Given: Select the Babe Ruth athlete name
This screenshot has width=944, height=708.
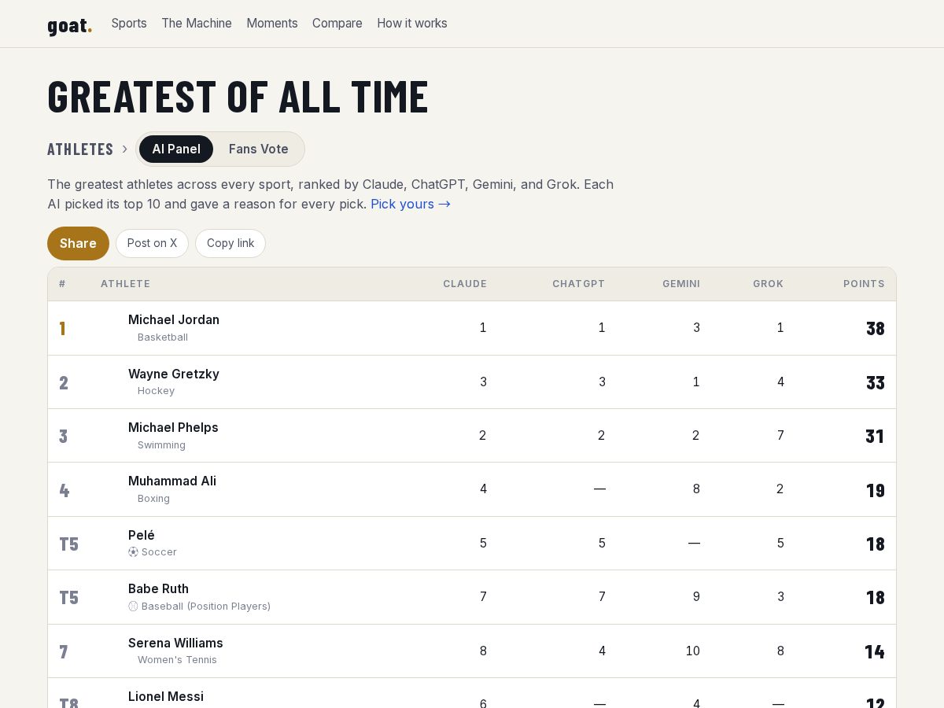Looking at the screenshot, I should click(x=158, y=588).
